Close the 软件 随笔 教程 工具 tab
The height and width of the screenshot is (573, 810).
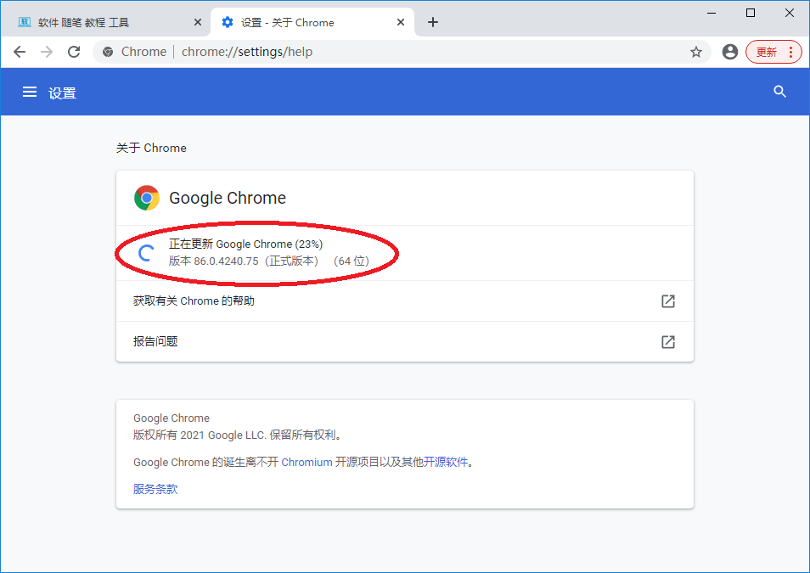(197, 22)
